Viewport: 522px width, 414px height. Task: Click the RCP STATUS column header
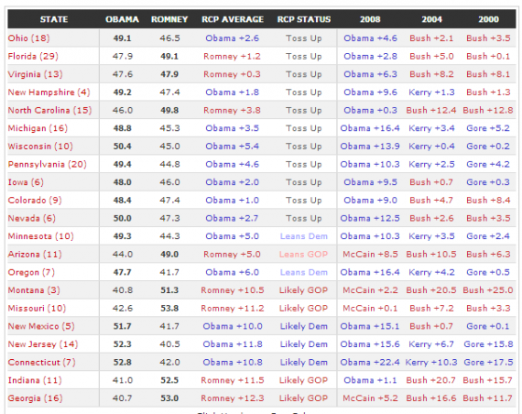304,19
